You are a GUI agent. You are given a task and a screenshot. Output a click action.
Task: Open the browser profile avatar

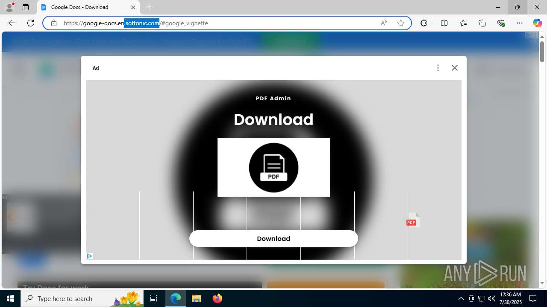click(9, 7)
